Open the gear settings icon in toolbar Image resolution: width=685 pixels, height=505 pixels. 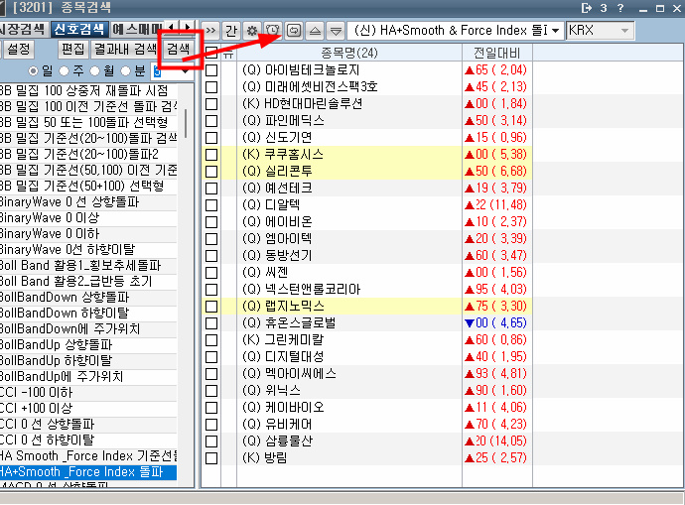(252, 31)
